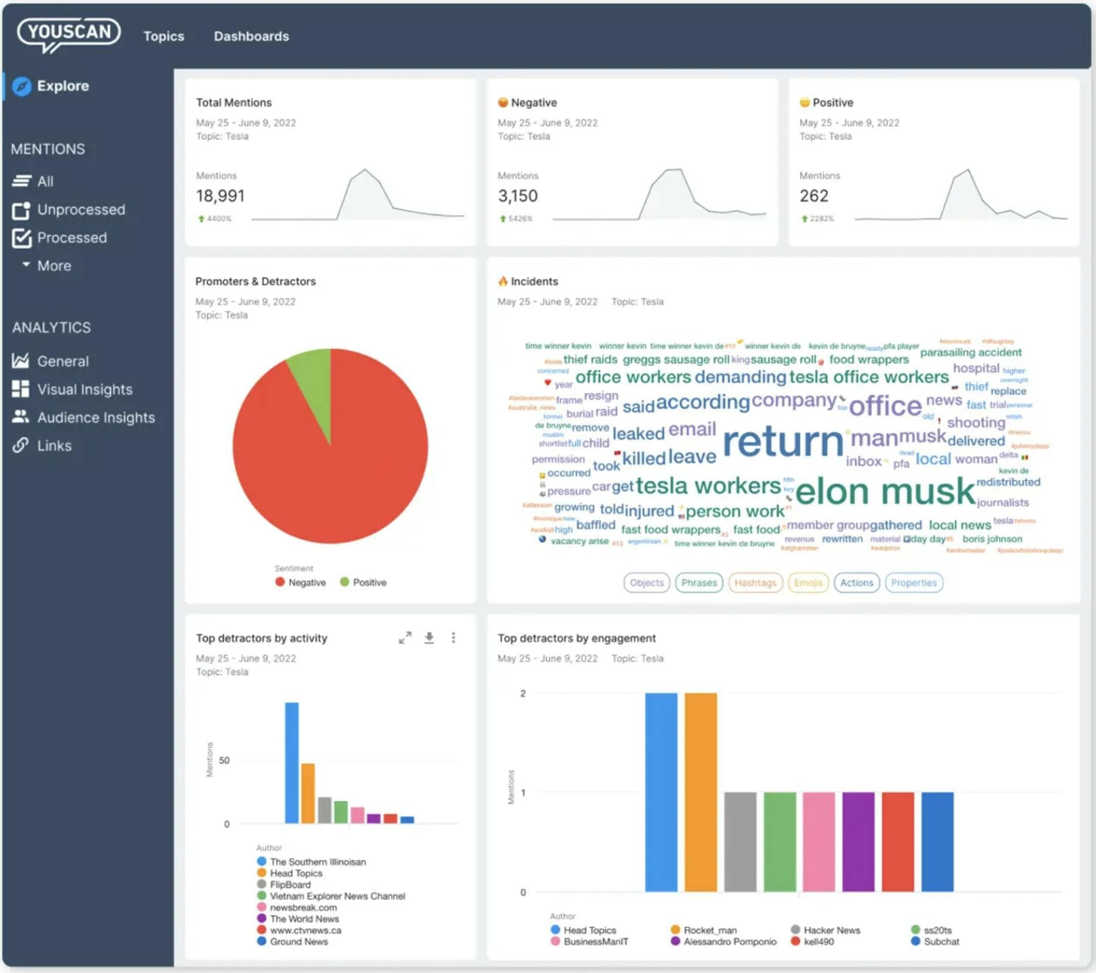1096x973 pixels.
Task: Toggle Negative in the sentiment legend
Action: 280,582
